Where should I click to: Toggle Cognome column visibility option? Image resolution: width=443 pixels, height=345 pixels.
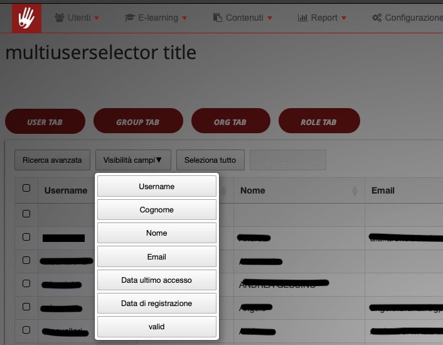156,210
